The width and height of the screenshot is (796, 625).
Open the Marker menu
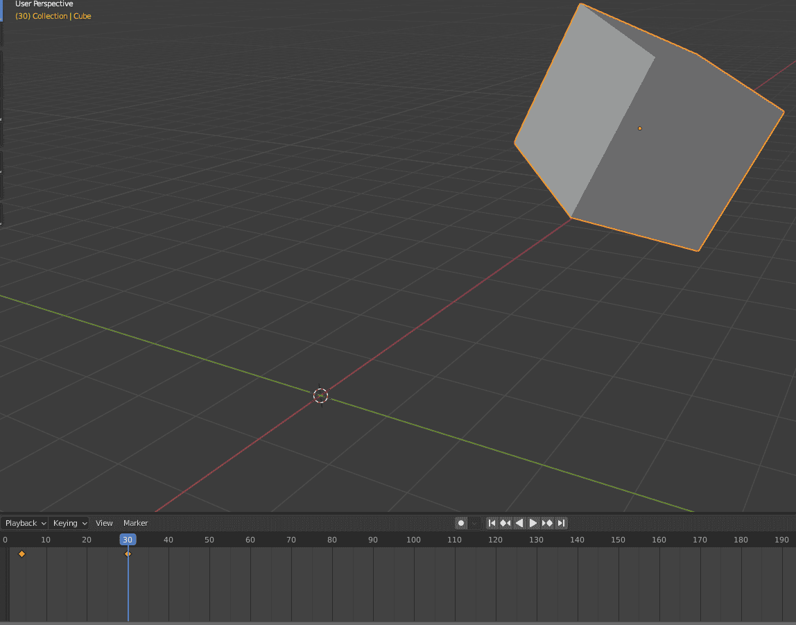pos(135,523)
